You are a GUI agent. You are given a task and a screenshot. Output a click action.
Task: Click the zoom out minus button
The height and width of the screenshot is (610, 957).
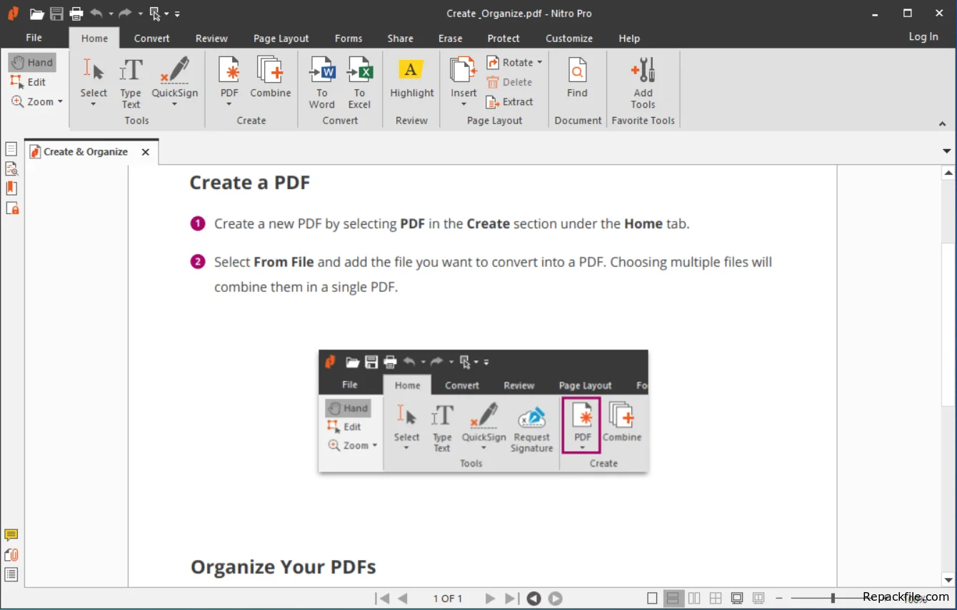pyautogui.click(x=779, y=599)
